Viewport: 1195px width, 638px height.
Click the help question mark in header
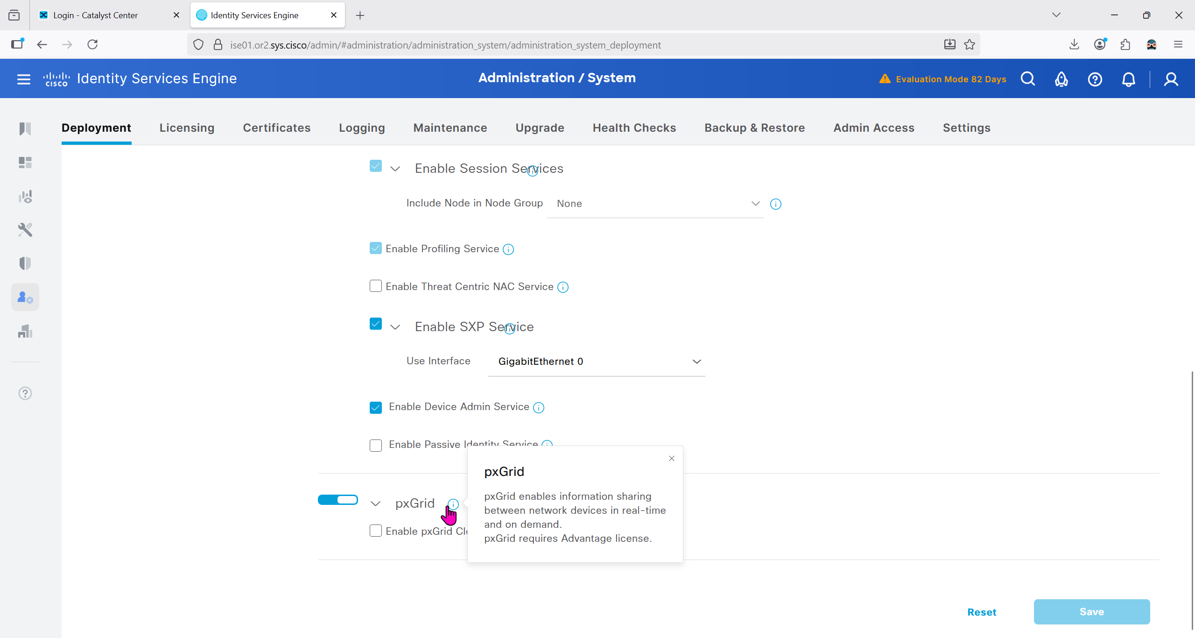click(x=1095, y=79)
